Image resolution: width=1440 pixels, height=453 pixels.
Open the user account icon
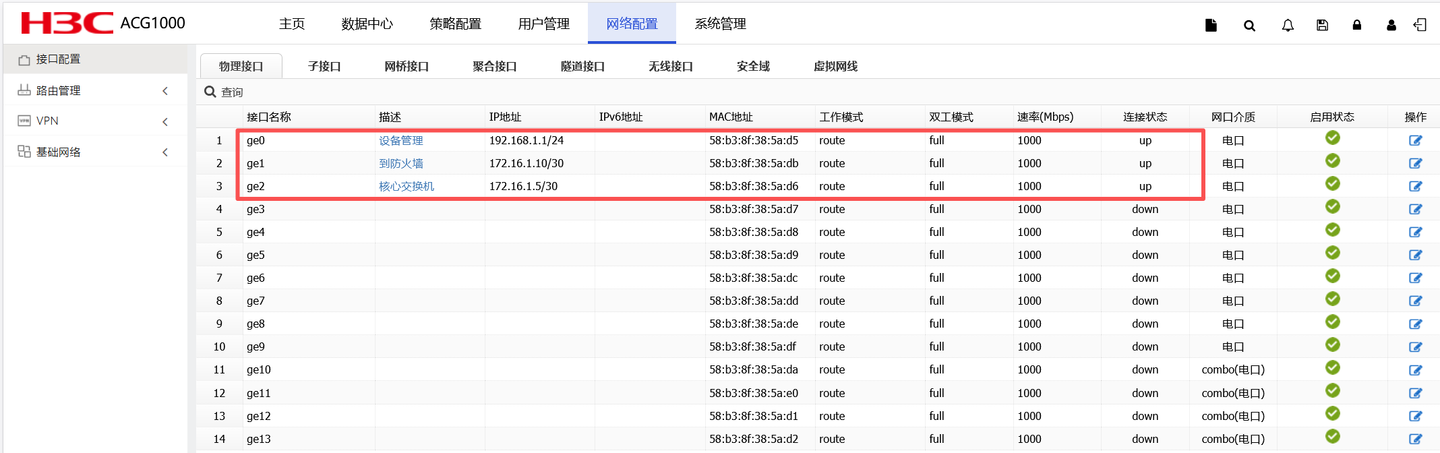coord(1391,26)
